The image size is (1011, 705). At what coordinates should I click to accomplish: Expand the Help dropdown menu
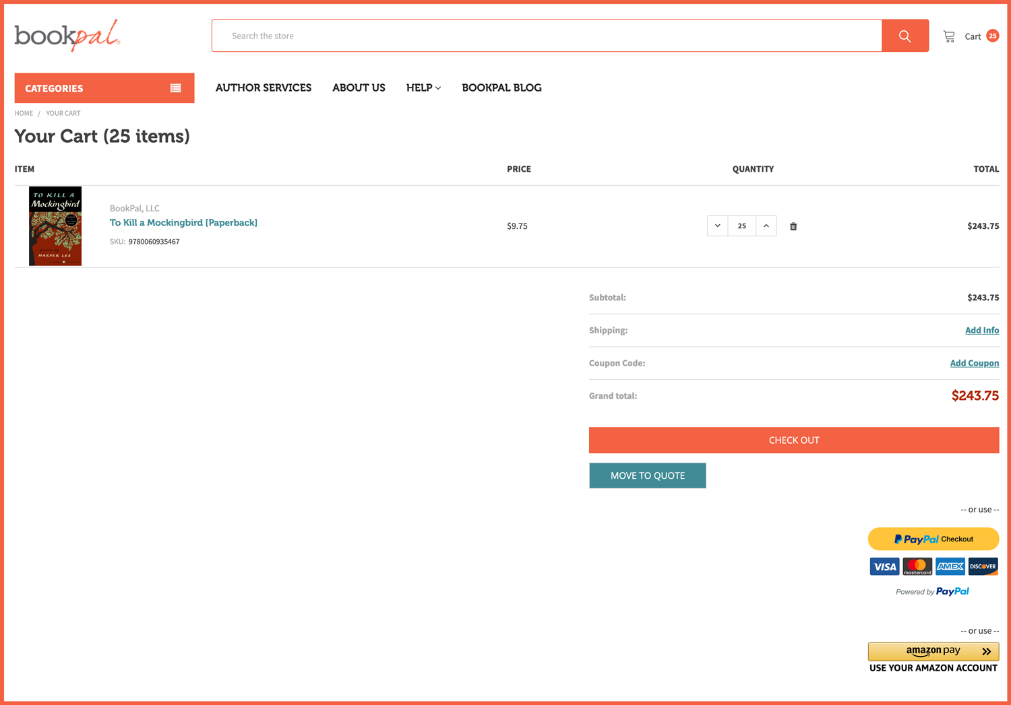423,88
